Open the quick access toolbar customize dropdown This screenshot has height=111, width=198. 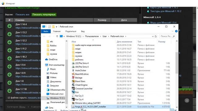pyautogui.click(x=56, y=27)
